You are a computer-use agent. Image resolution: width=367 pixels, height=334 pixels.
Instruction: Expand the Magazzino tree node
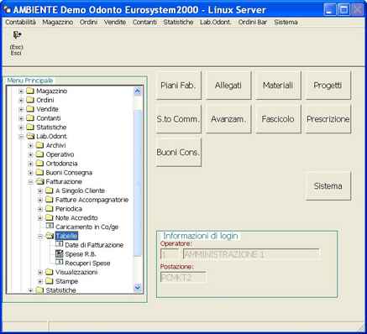tap(21, 91)
